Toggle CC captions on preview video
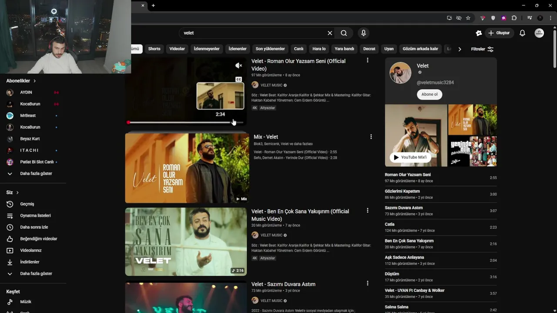Viewport: 557px width, 313px height. click(x=238, y=79)
